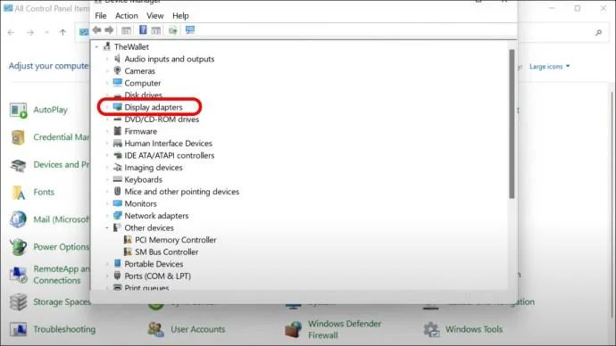The width and height of the screenshot is (616, 346).
Task: Click the Storage Spaces icon
Action: (18, 301)
